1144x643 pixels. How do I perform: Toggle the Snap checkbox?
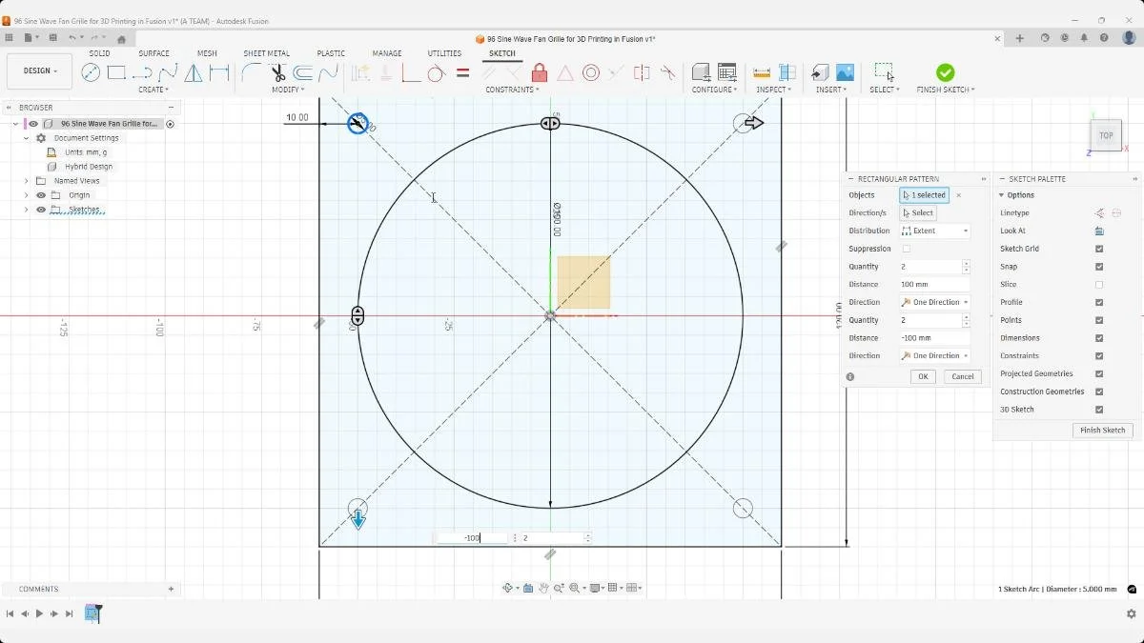point(1099,267)
